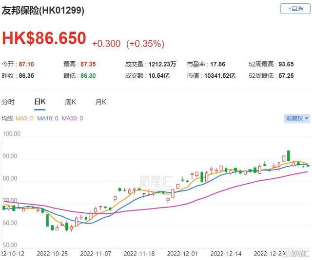This screenshot has height=260, width=312.
Task: Click 最高 value 87.35
Action: click(88, 64)
